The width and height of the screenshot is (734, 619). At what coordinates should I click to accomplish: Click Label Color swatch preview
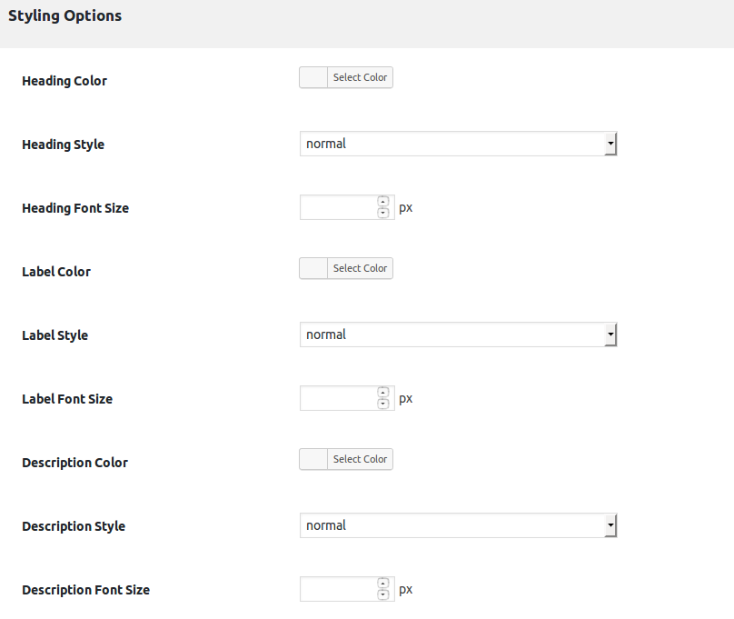[x=313, y=268]
